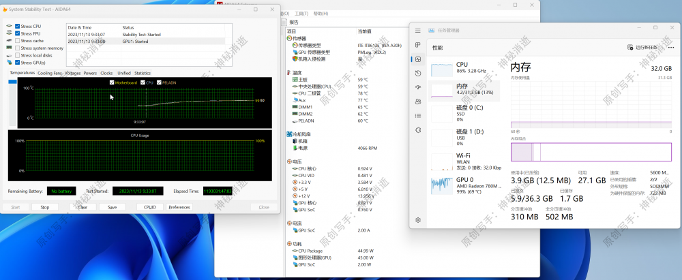682x280 pixels.
Task: Select the 电压 voltage sensor group
Action: tap(297, 161)
